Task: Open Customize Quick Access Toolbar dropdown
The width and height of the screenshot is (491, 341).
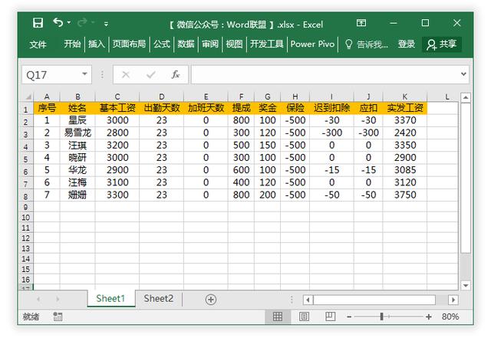Action: (106, 25)
